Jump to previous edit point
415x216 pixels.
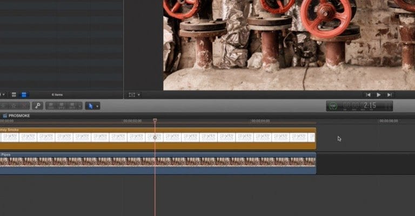(368, 95)
